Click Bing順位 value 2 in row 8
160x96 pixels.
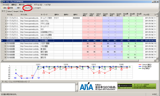tap(126, 38)
